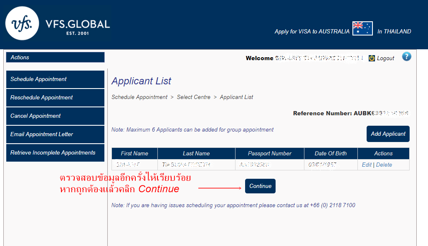This screenshot has height=246, width=428.
Task: Click the Actions panel header in sidebar
Action: (x=55, y=58)
